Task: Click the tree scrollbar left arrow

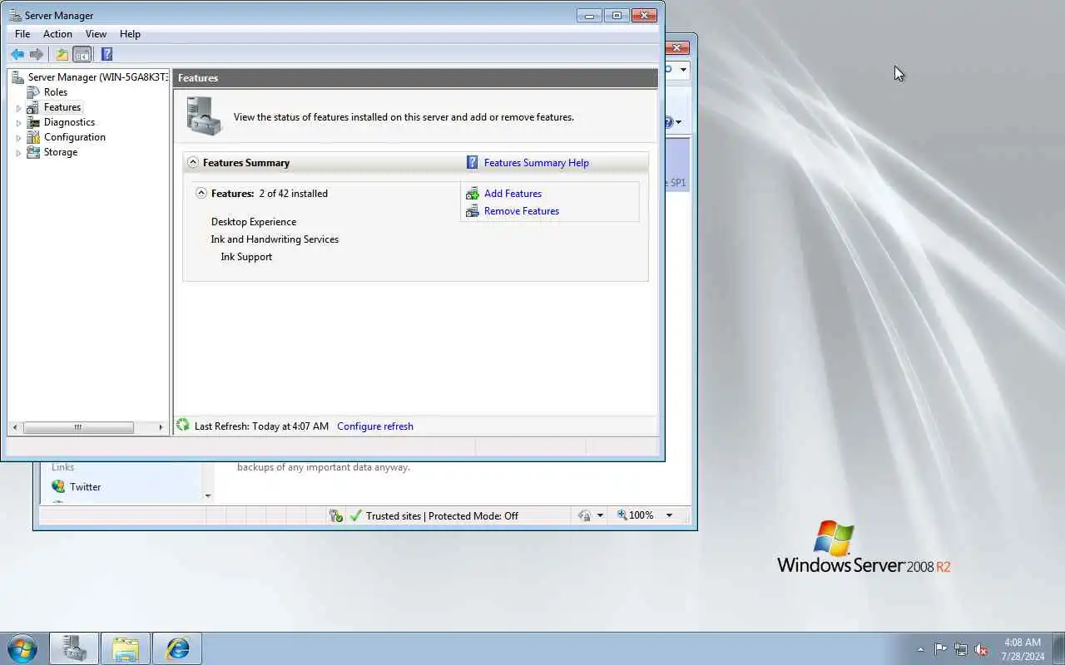Action: click(15, 427)
